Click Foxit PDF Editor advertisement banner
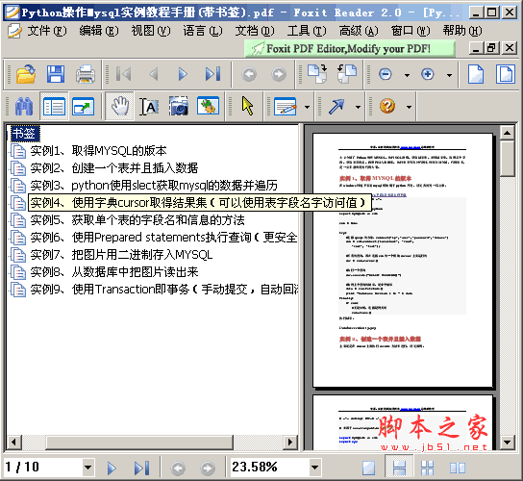The image size is (523, 481). pos(349,49)
